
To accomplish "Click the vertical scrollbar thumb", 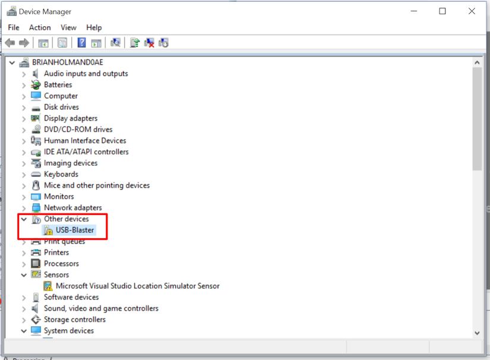I will click(x=477, y=119).
